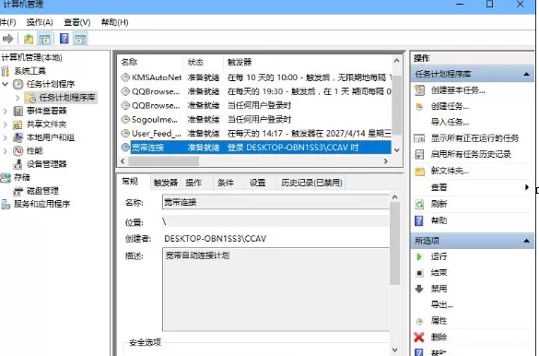The height and width of the screenshot is (356, 539).
Task: Open the 操作(A) menu
Action: pos(40,22)
